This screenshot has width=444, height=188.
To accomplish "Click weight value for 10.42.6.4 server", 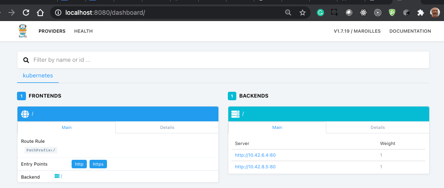I will click(381, 155).
